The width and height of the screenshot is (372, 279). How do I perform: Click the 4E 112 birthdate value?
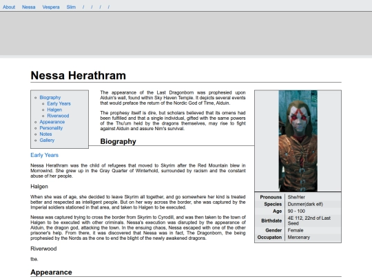point(309,220)
